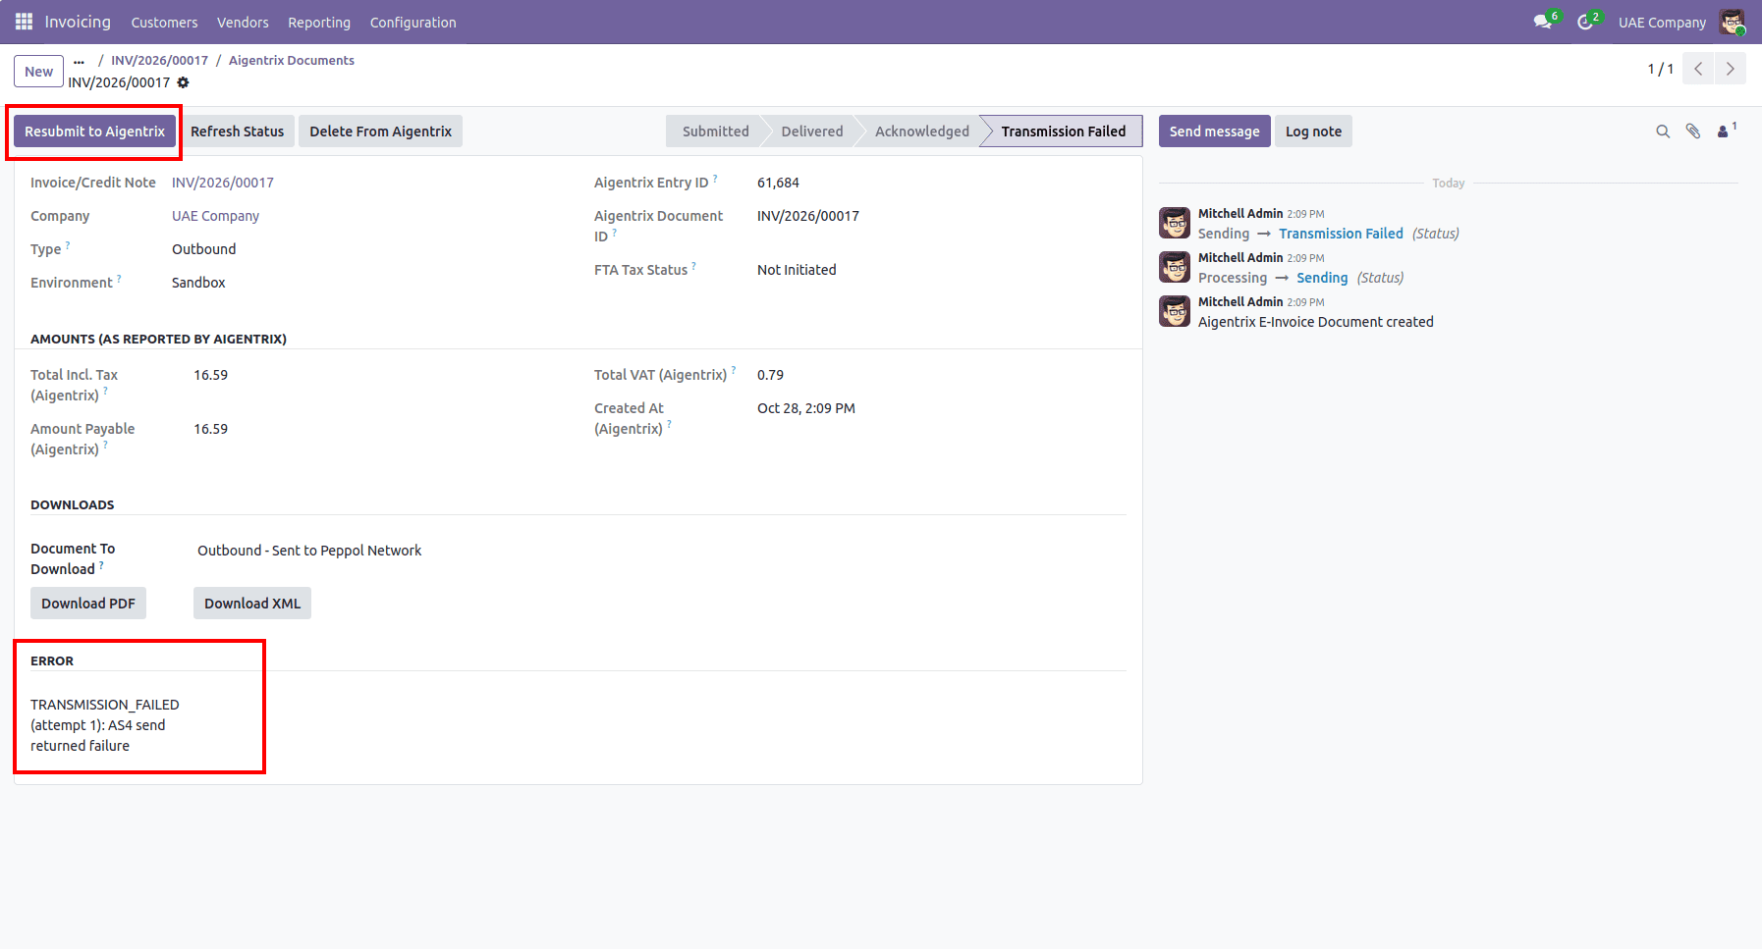1762x949 pixels.
Task: Click Outbound - Sent to Peppol Network field
Action: 309,551
